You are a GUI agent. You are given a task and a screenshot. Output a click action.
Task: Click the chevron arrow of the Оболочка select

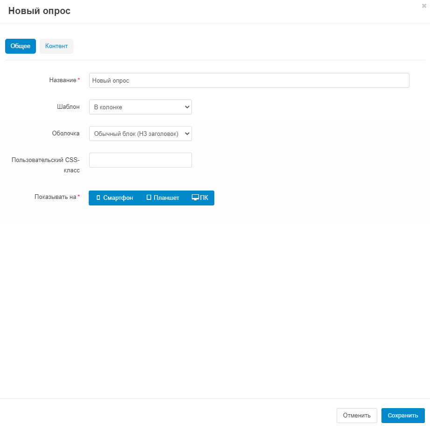click(187, 134)
